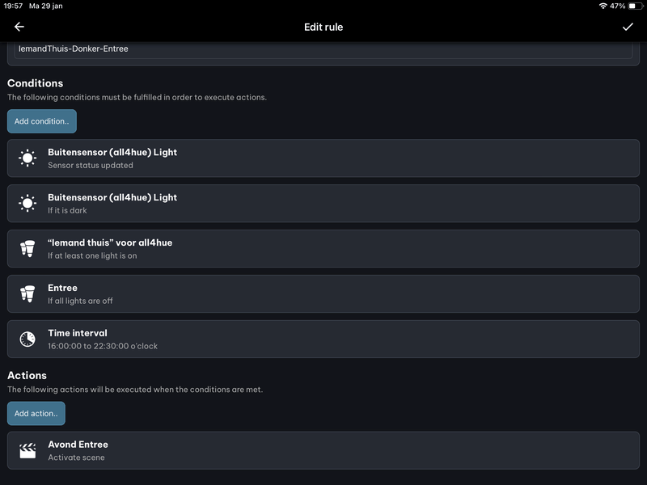Click sun icon of 'Sensor status updated' condition
This screenshot has width=647, height=485.
click(27, 158)
